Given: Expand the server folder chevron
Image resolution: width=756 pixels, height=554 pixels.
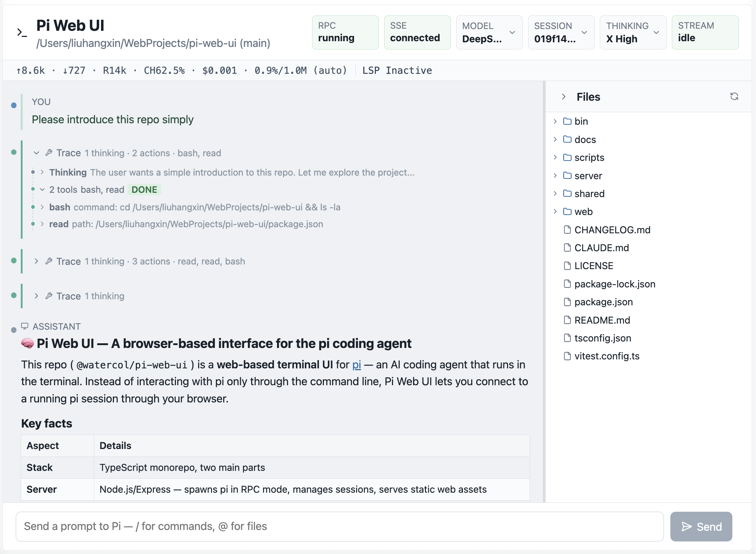Looking at the screenshot, I should click(555, 175).
